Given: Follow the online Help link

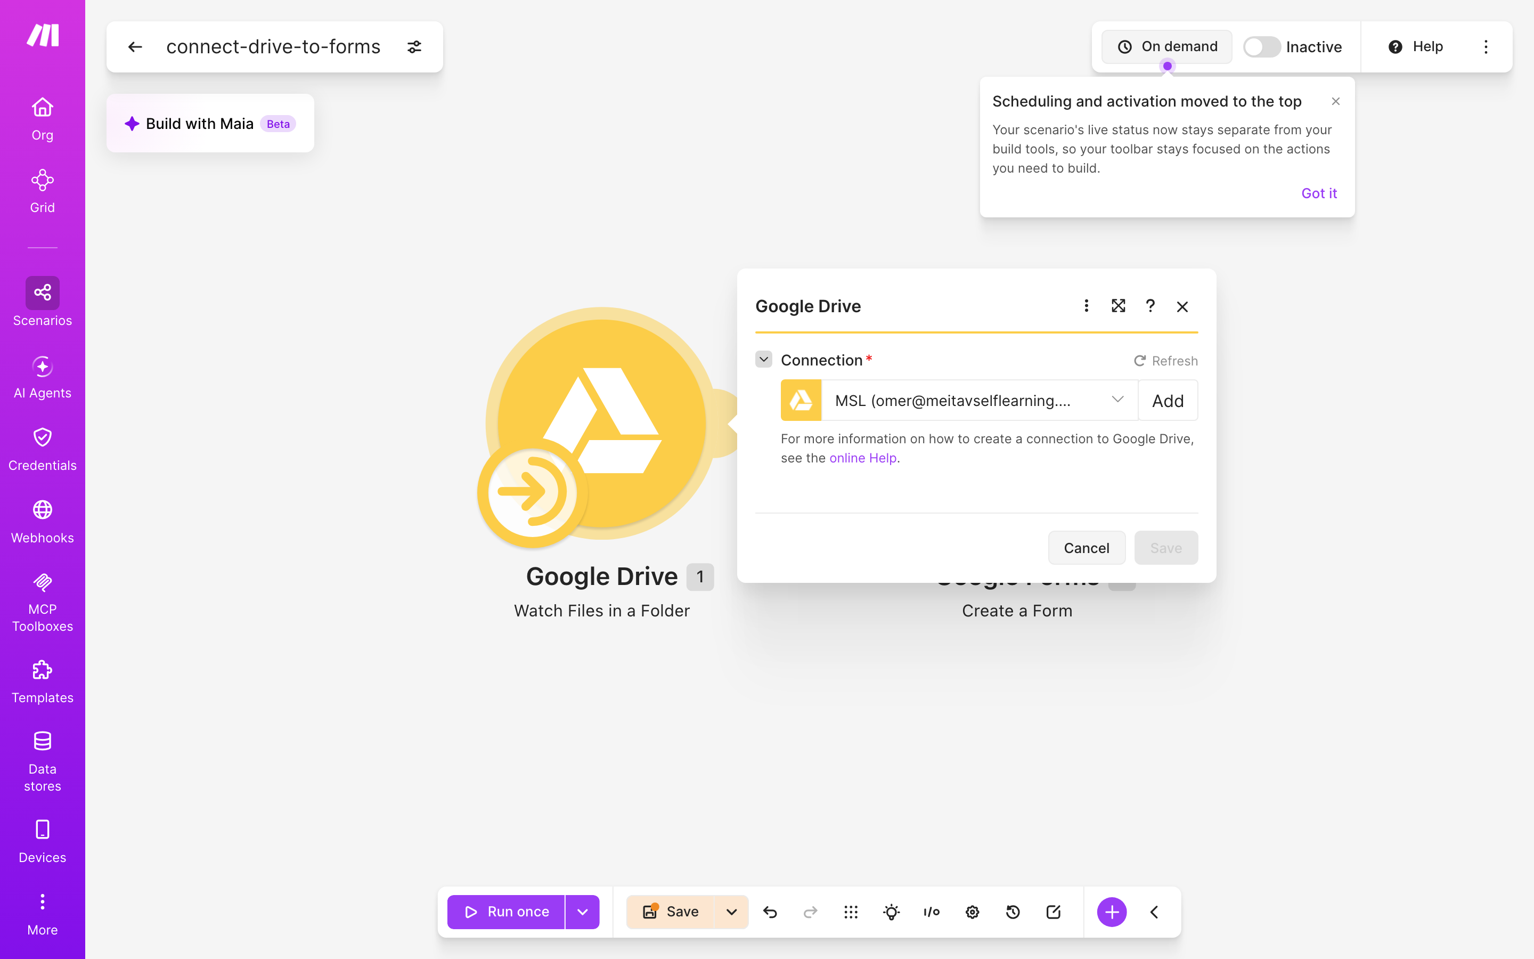Looking at the screenshot, I should [x=863, y=458].
